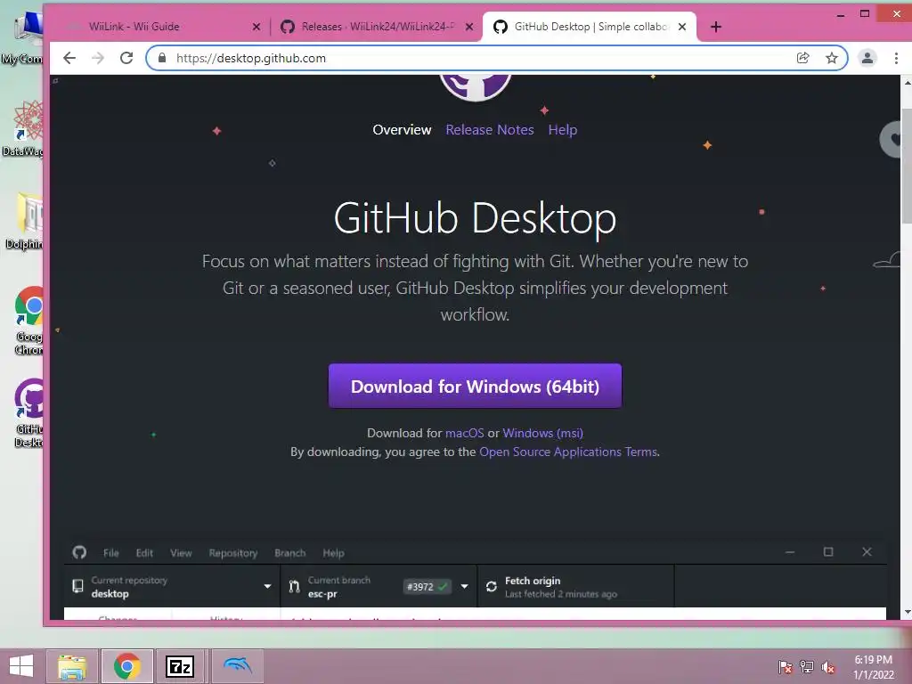Select the GitHub Desktop tab
Image resolution: width=912 pixels, height=684 pixels.
(589, 27)
